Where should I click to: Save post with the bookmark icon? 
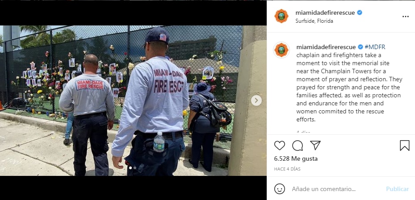404,146
